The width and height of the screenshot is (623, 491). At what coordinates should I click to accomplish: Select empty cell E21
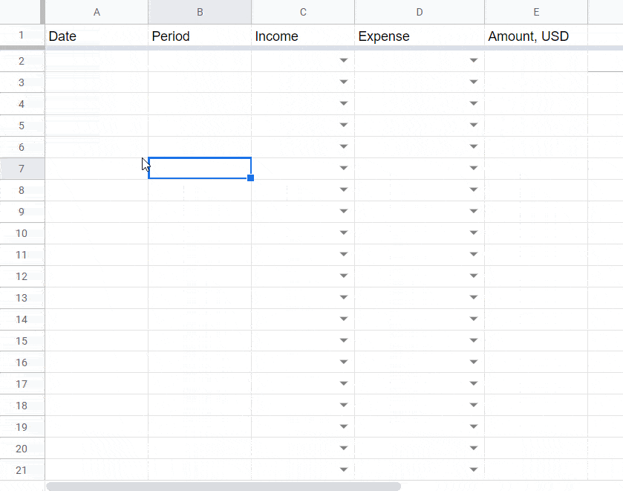click(x=536, y=469)
